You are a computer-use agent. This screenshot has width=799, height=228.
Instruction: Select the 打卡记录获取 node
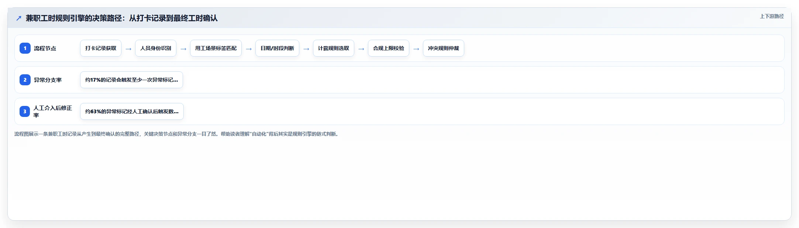(101, 48)
